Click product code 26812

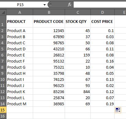49,55
